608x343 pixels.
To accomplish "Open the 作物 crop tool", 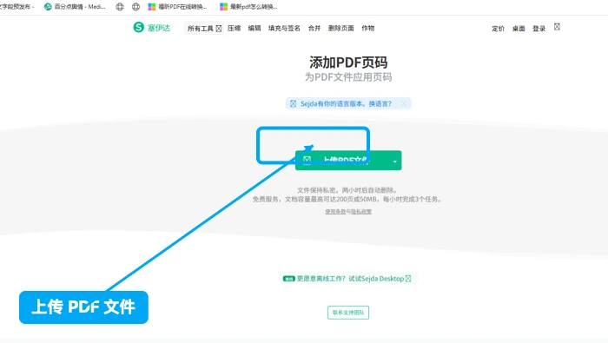I will pyautogui.click(x=368, y=29).
